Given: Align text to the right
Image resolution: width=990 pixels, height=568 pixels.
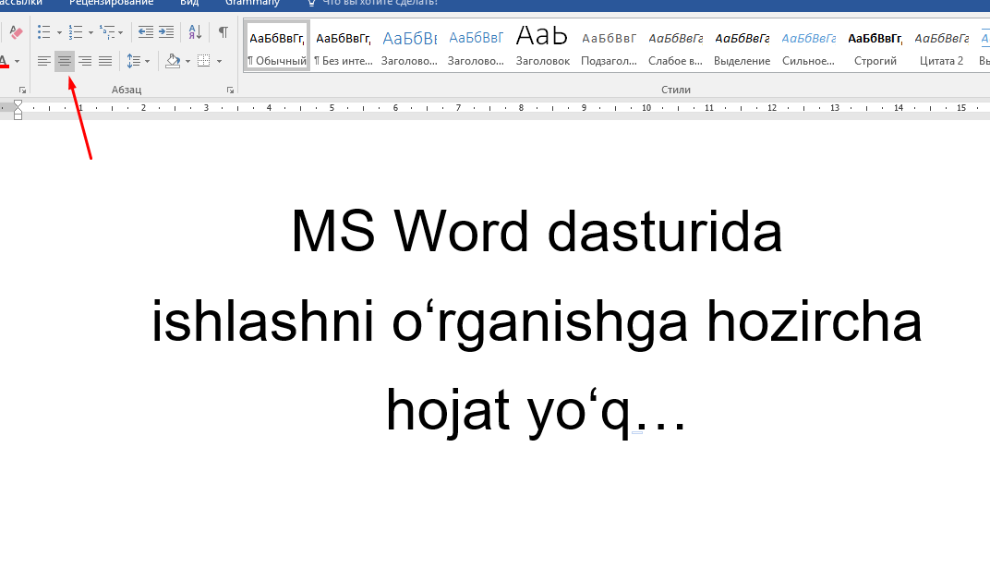Looking at the screenshot, I should [x=85, y=61].
